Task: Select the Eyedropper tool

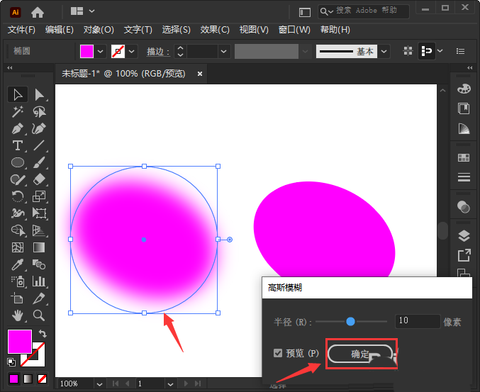Action: (x=18, y=264)
